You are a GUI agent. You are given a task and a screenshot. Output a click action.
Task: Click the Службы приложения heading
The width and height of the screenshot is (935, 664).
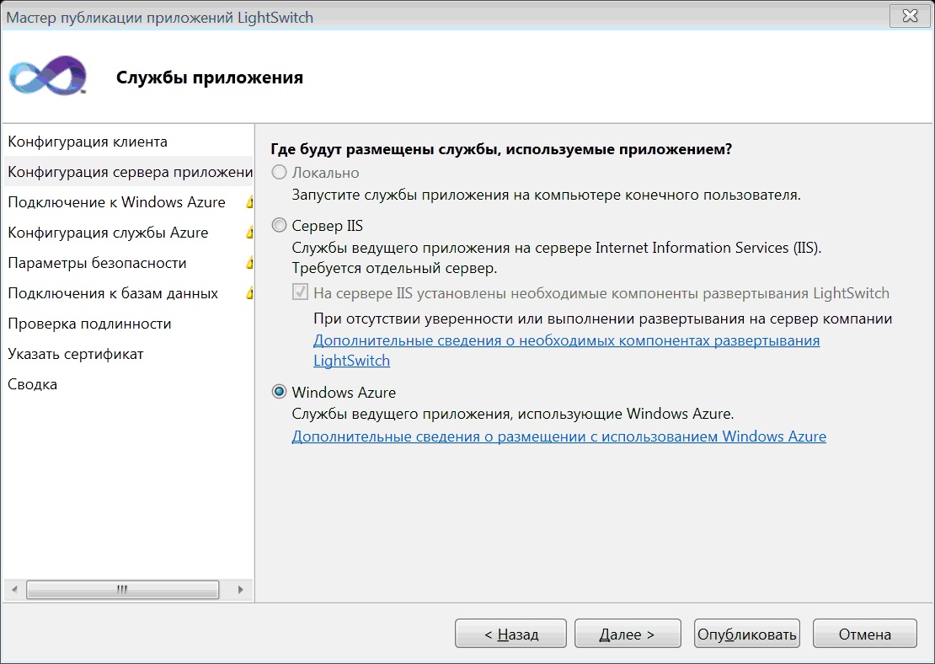[x=209, y=78]
